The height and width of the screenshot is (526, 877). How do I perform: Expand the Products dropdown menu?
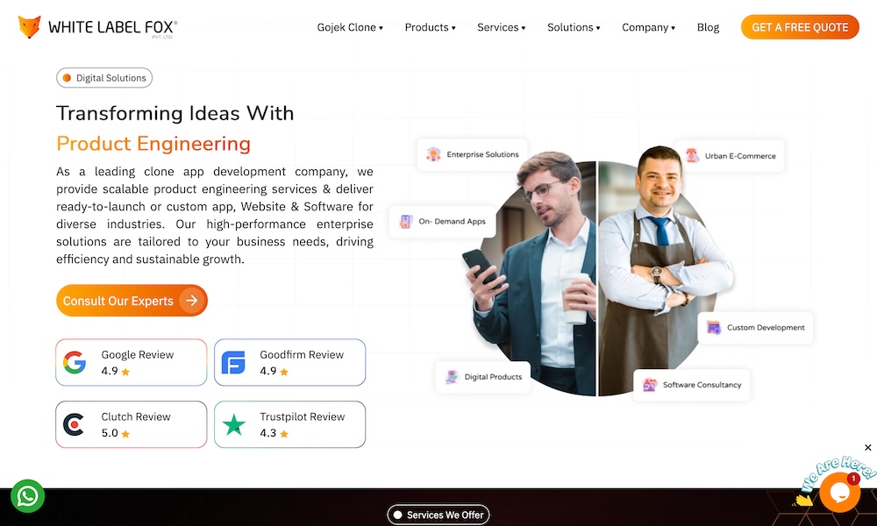(430, 27)
